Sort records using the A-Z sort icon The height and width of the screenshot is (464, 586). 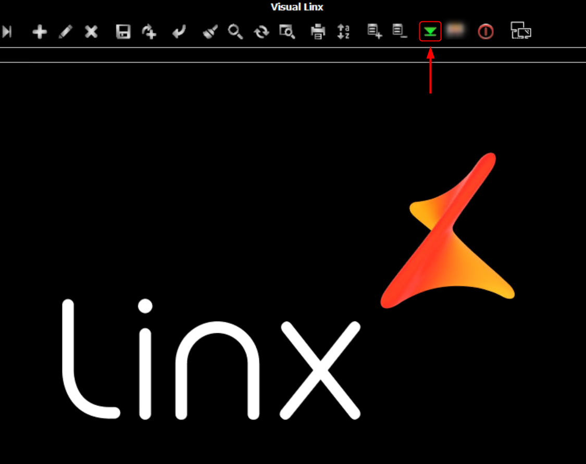pos(344,31)
